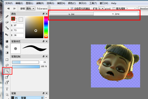Click the Deselect button
This screenshot has width=148, height=99.
143,9
